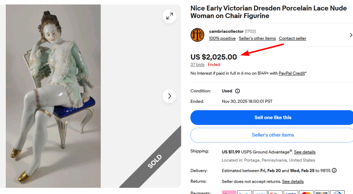Click the Visa payment icon
Screen dimensions: 353x194
(291, 192)
